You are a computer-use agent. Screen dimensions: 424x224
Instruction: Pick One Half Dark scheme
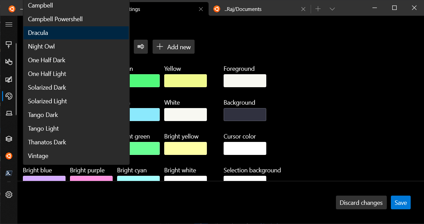tap(76, 60)
